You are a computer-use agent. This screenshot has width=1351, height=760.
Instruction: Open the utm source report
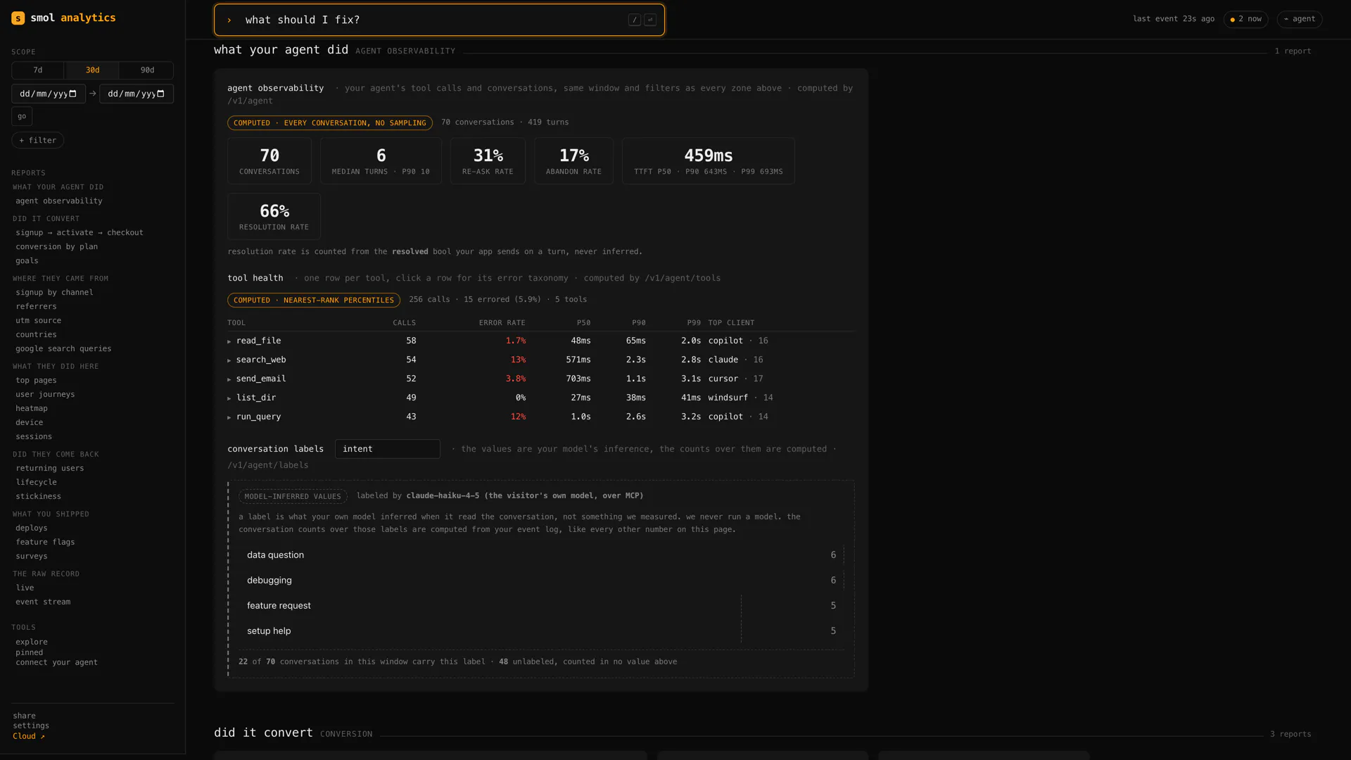[39, 321]
